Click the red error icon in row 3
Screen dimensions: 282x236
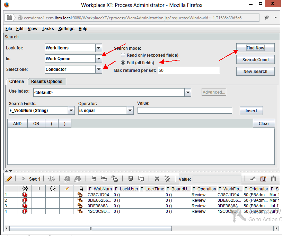tap(25, 206)
